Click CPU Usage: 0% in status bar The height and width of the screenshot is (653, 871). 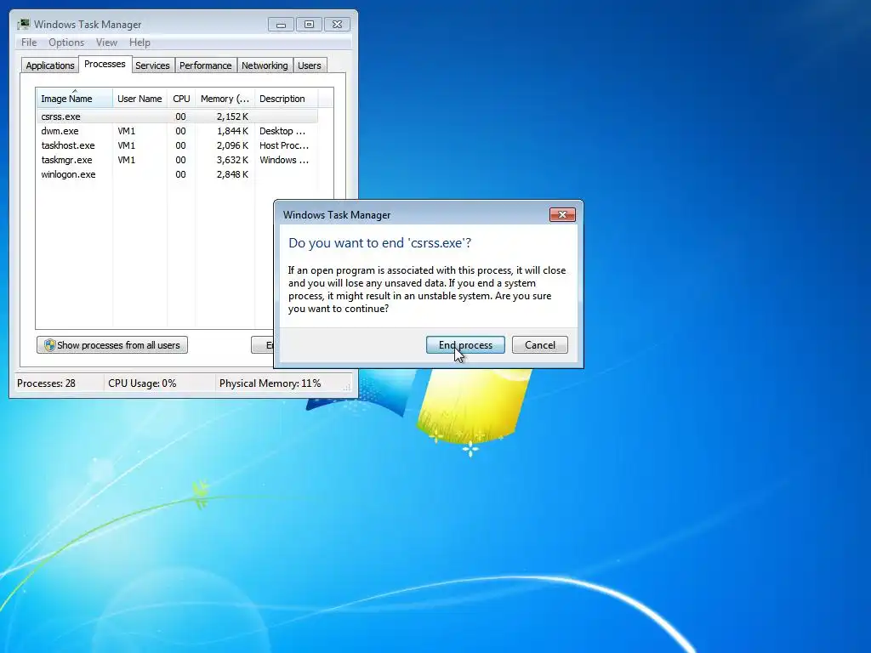point(142,383)
